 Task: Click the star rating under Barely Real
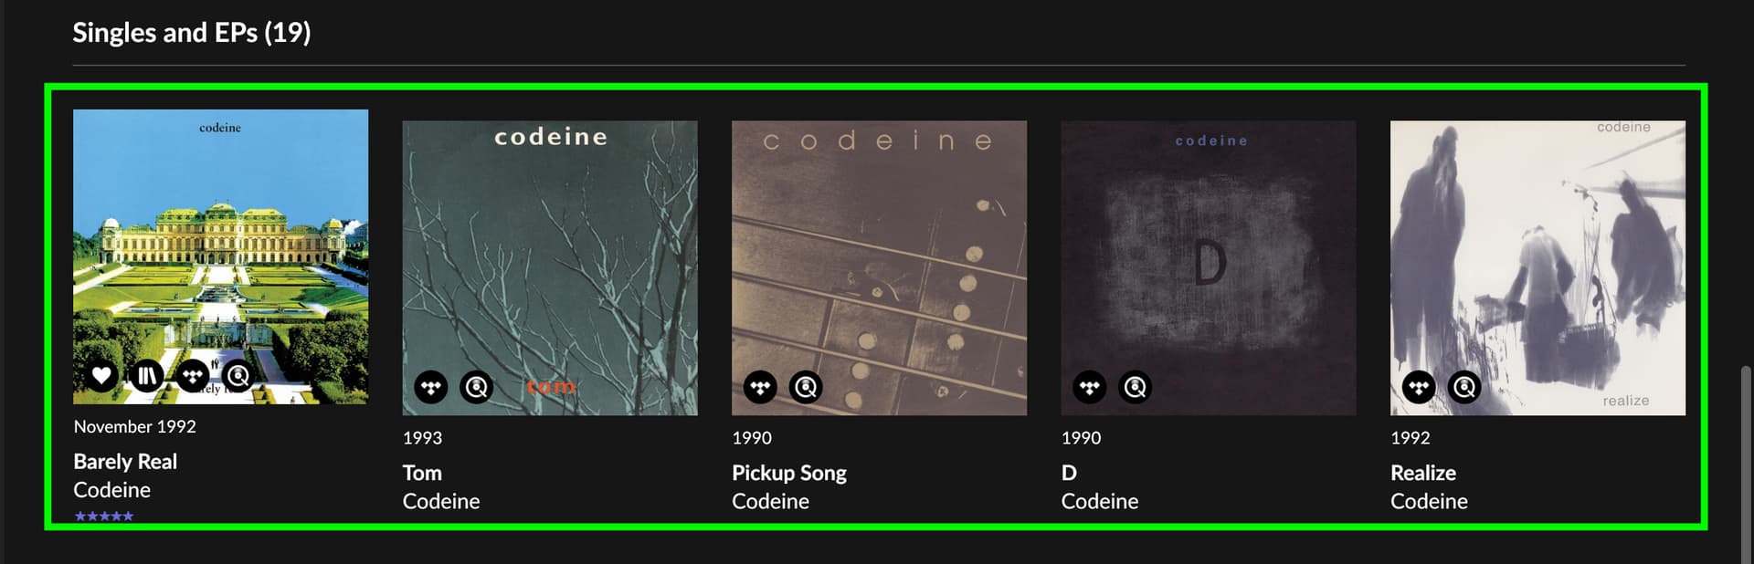pos(104,517)
